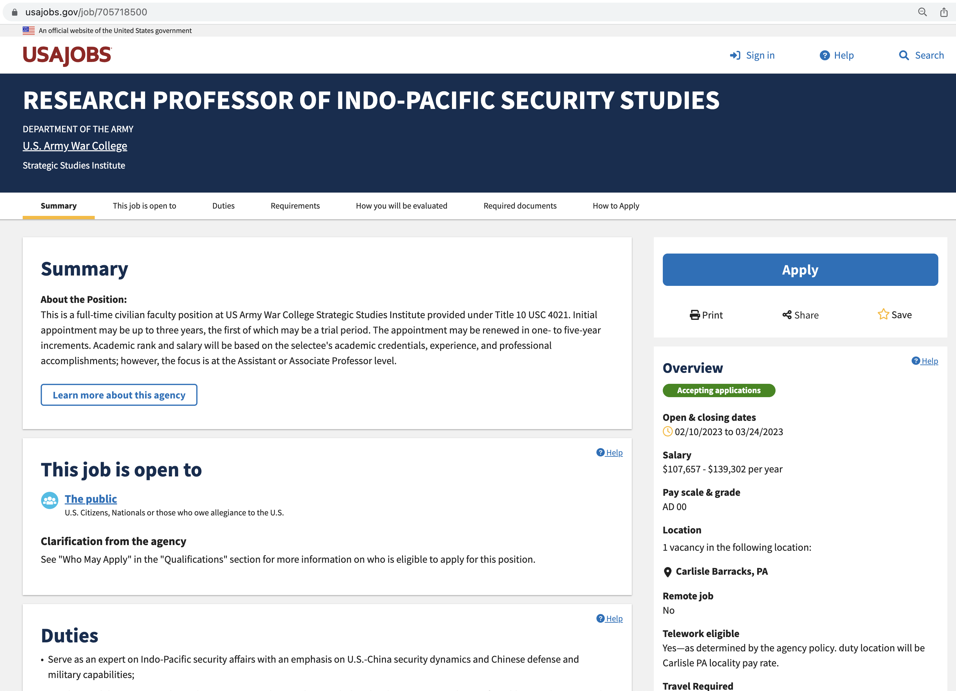
Task: Switch to Required documents tab
Action: click(520, 206)
